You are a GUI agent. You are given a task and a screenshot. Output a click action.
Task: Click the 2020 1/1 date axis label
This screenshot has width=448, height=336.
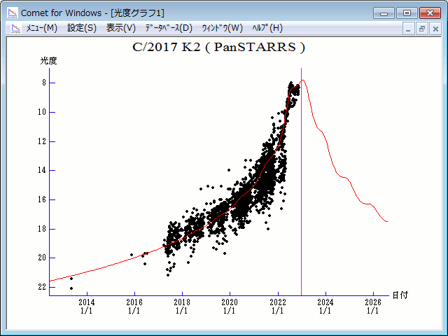click(230, 306)
